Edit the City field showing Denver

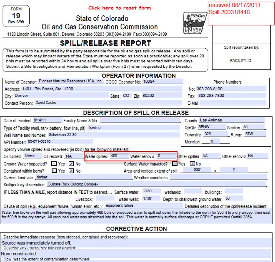[61, 95]
